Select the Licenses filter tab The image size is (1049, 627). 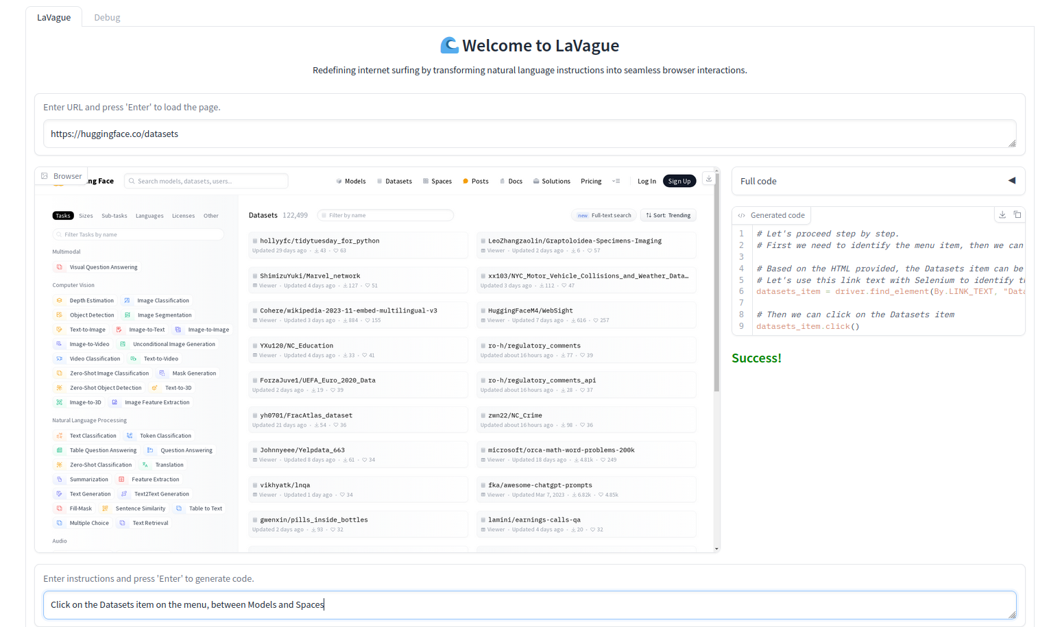coord(183,216)
